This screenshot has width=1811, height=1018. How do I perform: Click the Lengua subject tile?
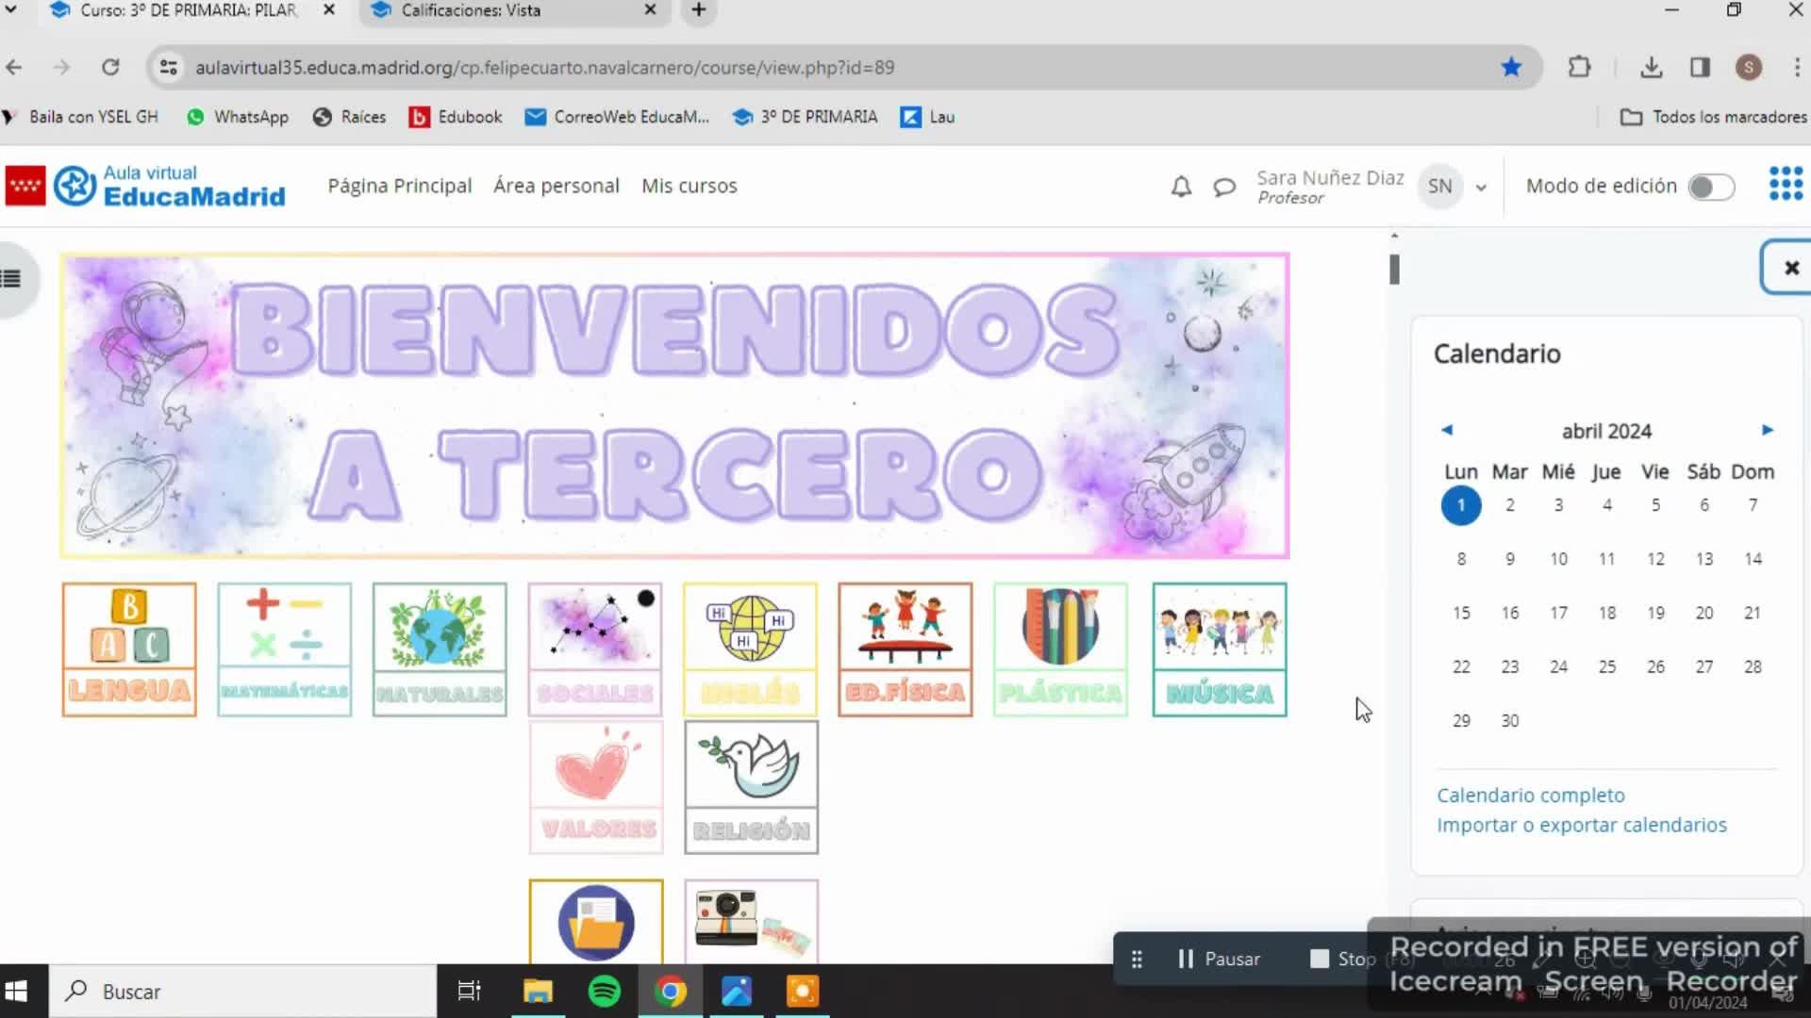click(129, 649)
